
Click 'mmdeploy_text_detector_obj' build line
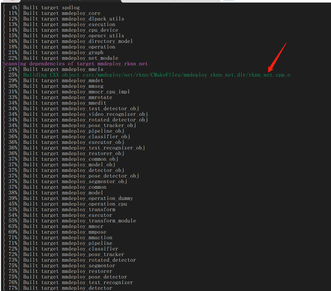[x=71, y=108]
